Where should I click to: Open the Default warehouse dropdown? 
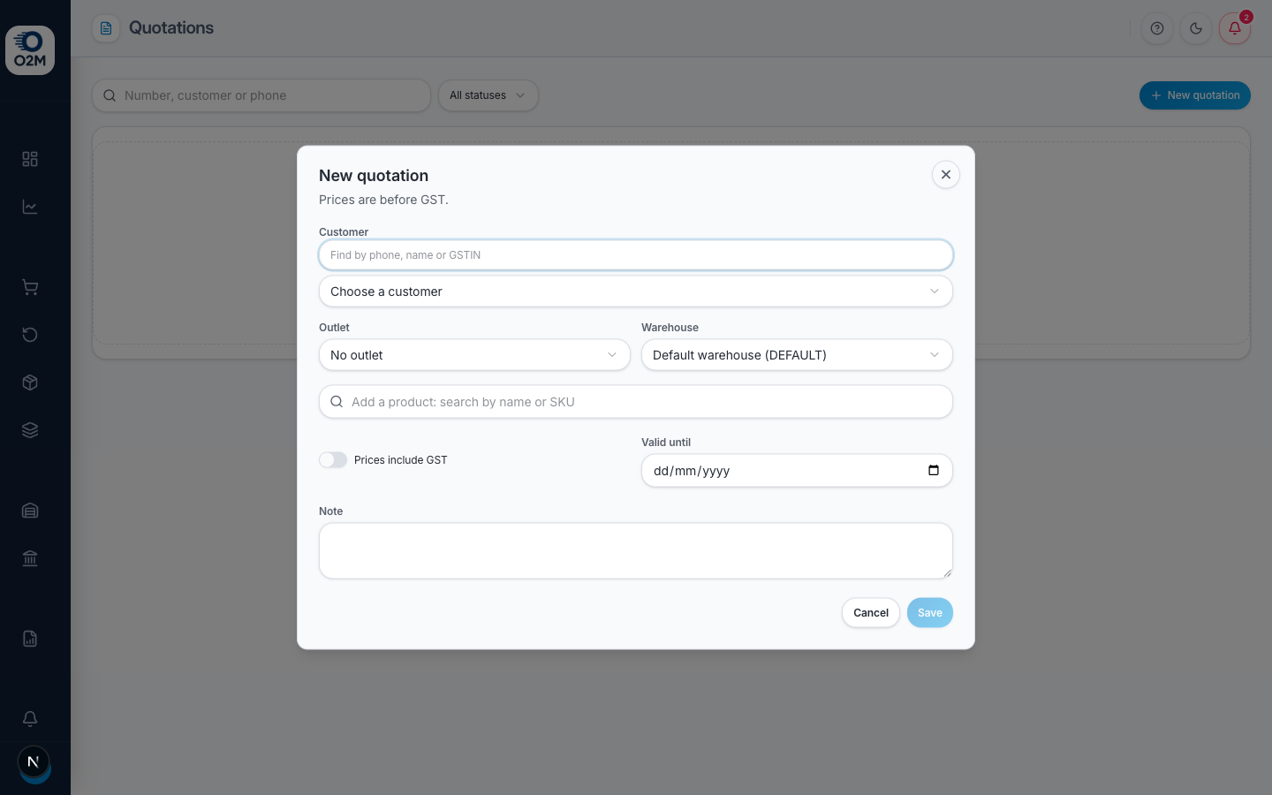point(797,355)
